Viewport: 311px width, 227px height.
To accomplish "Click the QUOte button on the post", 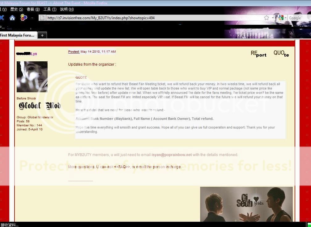I will (281, 53).
